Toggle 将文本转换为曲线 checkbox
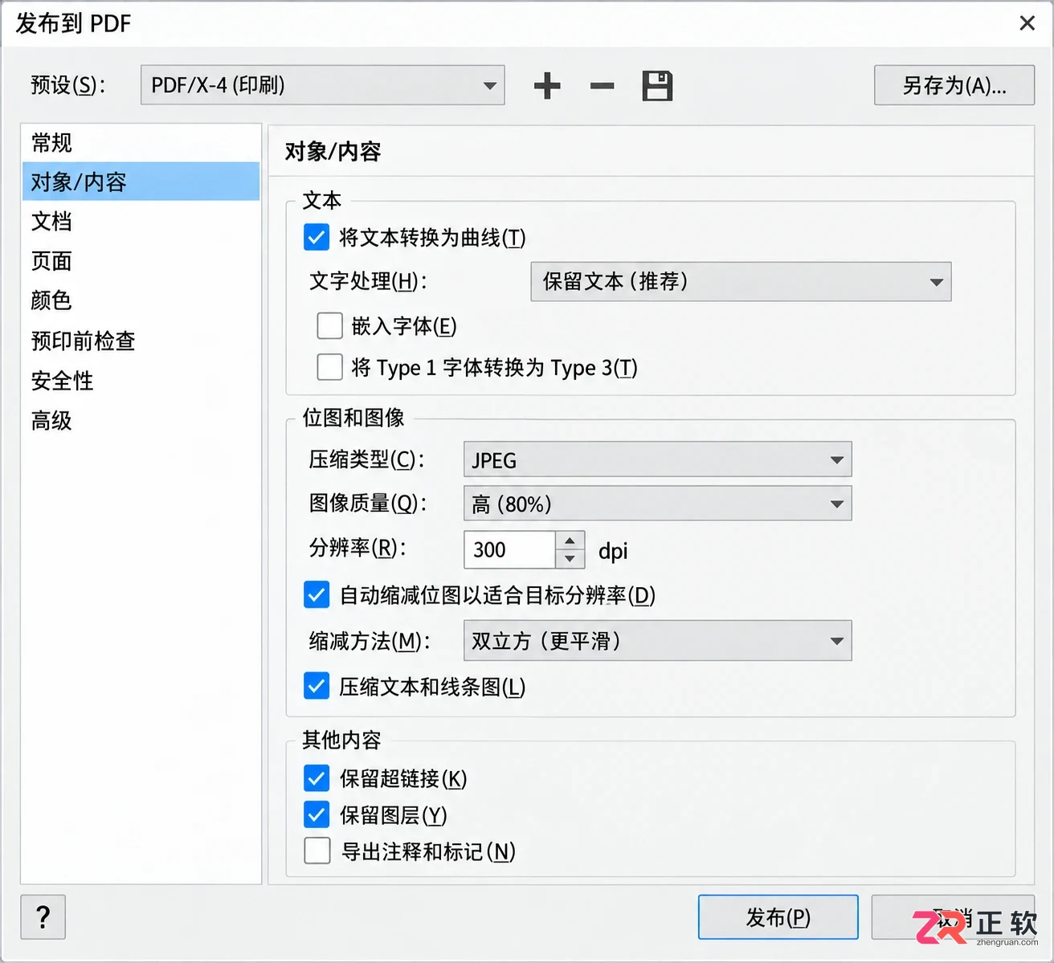 [x=317, y=237]
